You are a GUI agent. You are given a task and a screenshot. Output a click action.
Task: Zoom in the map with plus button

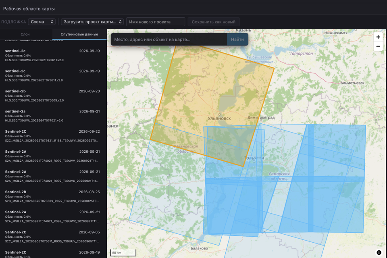click(x=378, y=37)
